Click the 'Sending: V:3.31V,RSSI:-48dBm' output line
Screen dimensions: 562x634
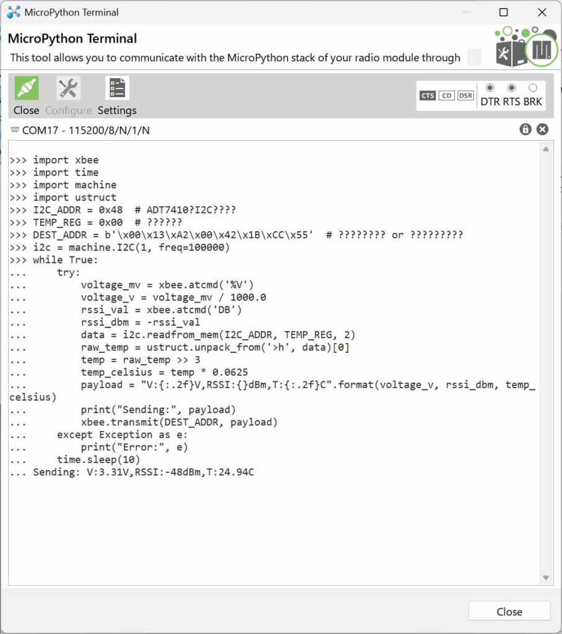point(132,472)
